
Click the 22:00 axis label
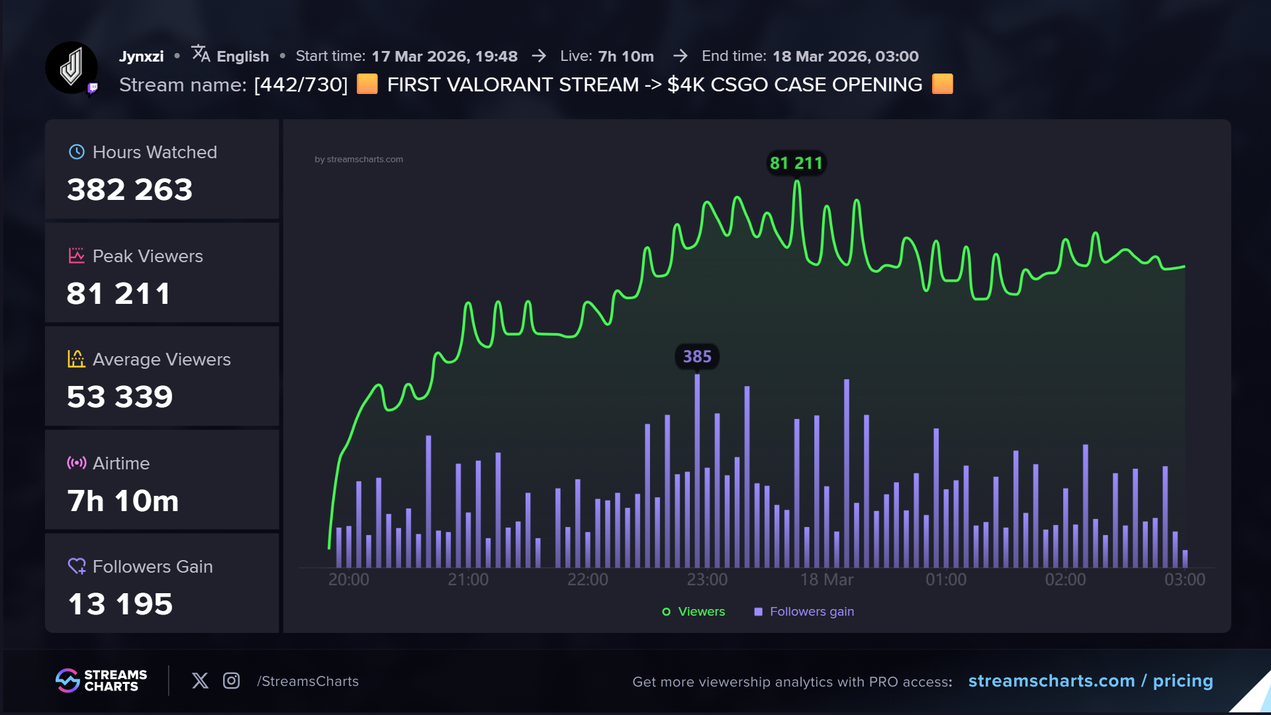[588, 579]
